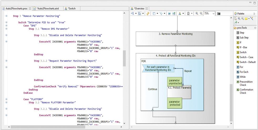Click the Precondition Check tool
This screenshot has height=130, width=258.
(246, 83)
